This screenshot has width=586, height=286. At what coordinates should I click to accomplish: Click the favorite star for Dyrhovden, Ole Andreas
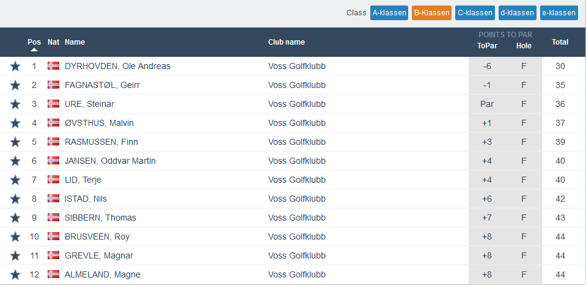tap(15, 67)
